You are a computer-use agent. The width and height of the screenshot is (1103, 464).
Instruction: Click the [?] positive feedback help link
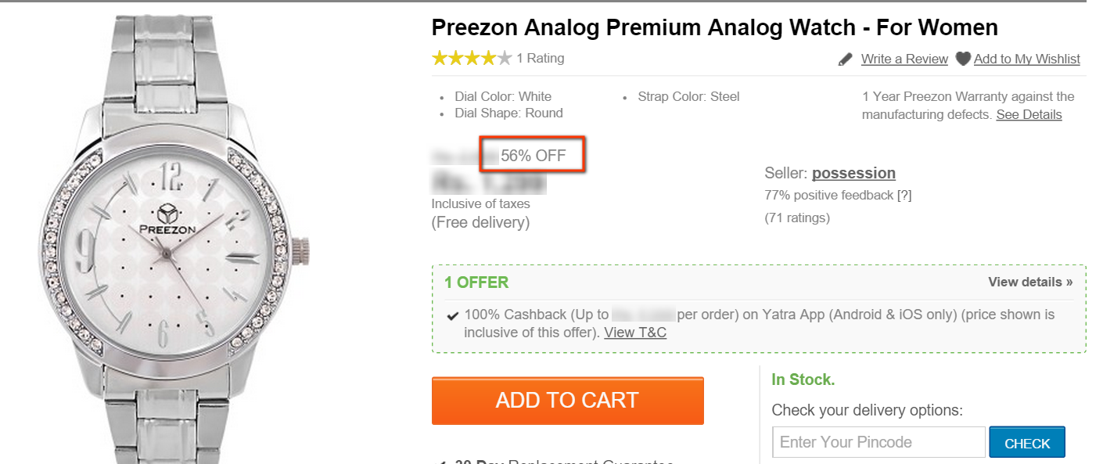click(904, 195)
